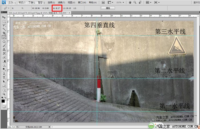
Task: Select the Path Selection tool
Action: [4, 81]
